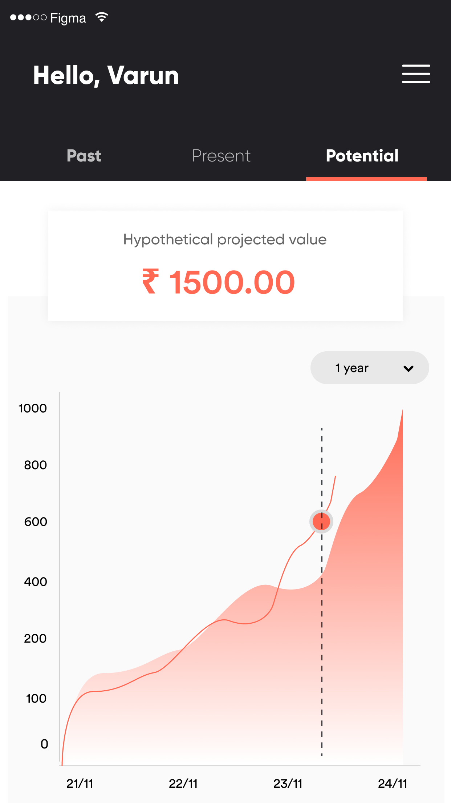The image size is (451, 803).
Task: Click the 1000 y-axis label
Action: 33,408
